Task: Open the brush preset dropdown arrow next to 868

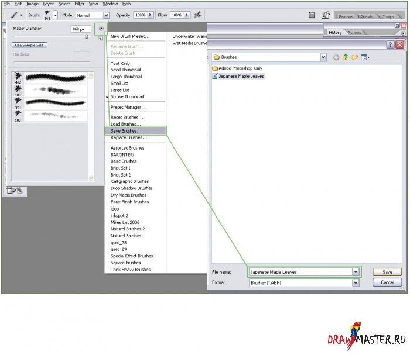Action: [56, 15]
